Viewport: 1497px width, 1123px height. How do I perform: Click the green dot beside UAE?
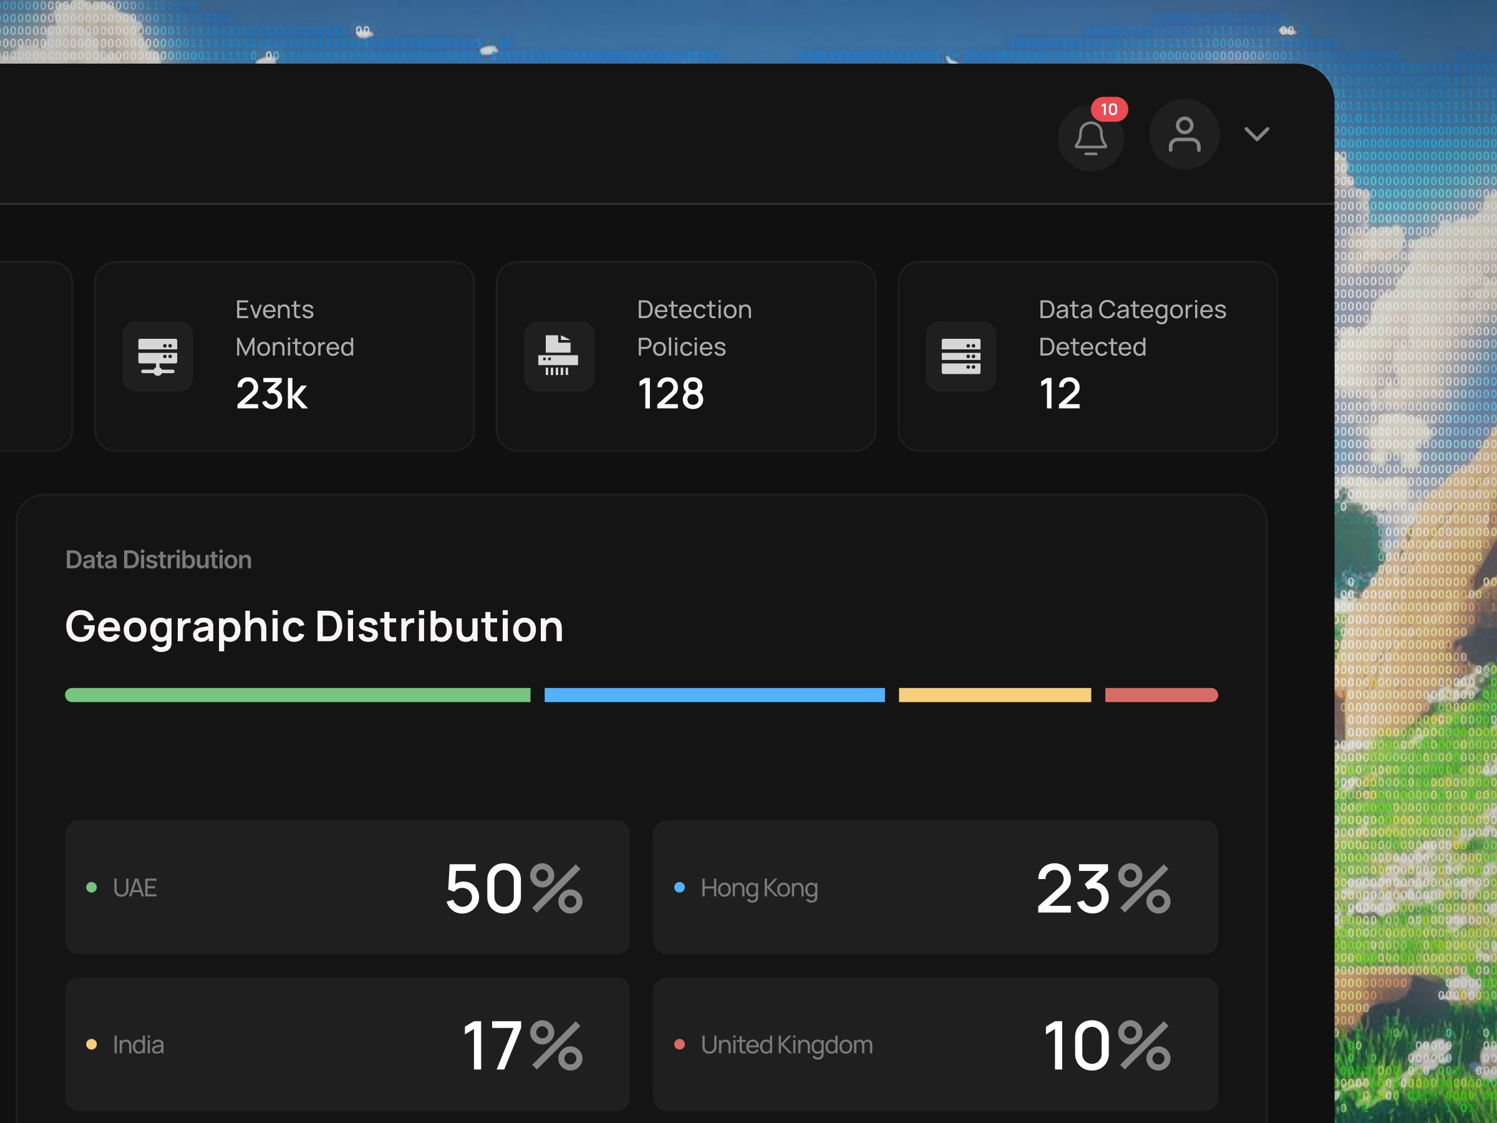pos(91,887)
